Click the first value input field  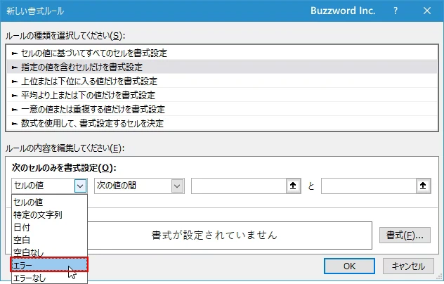239,186
